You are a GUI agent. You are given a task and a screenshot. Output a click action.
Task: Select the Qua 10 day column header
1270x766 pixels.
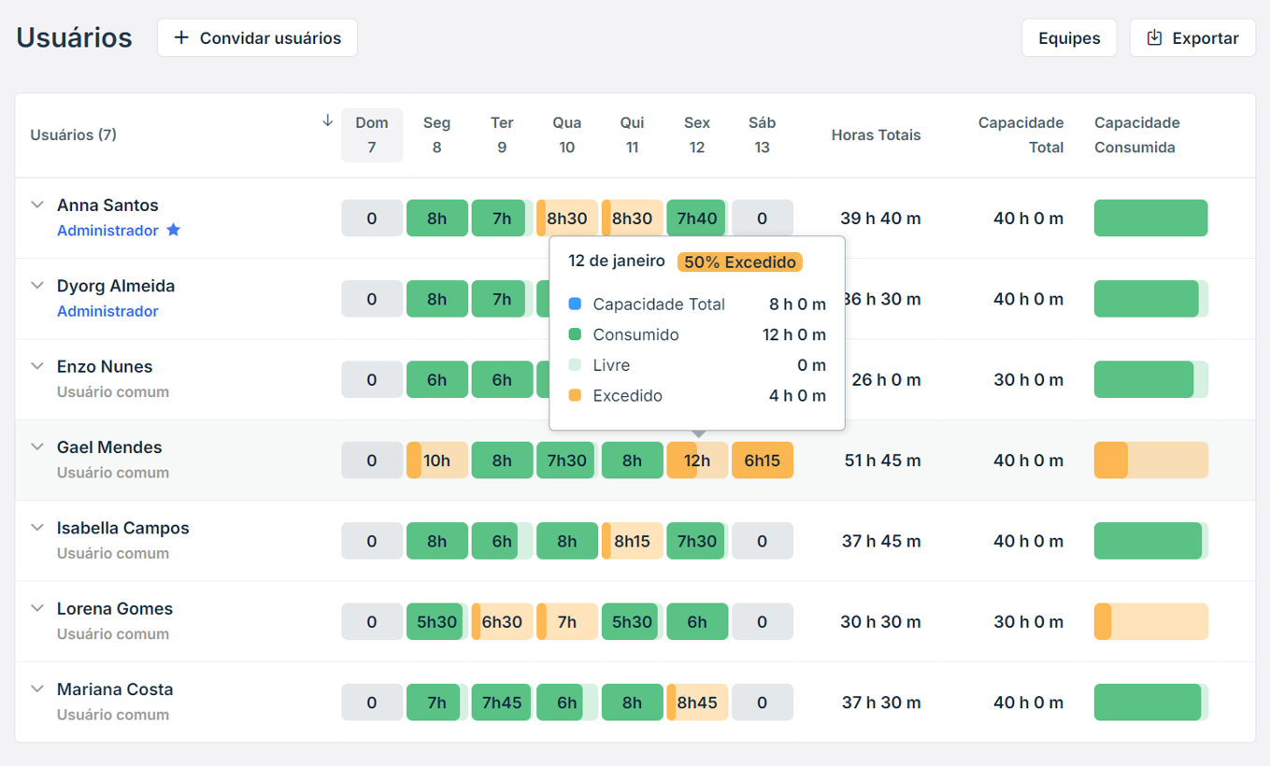click(567, 135)
